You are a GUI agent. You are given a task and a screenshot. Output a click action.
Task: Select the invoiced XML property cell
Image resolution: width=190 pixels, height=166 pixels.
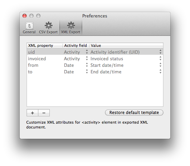pyautogui.click(x=45, y=59)
